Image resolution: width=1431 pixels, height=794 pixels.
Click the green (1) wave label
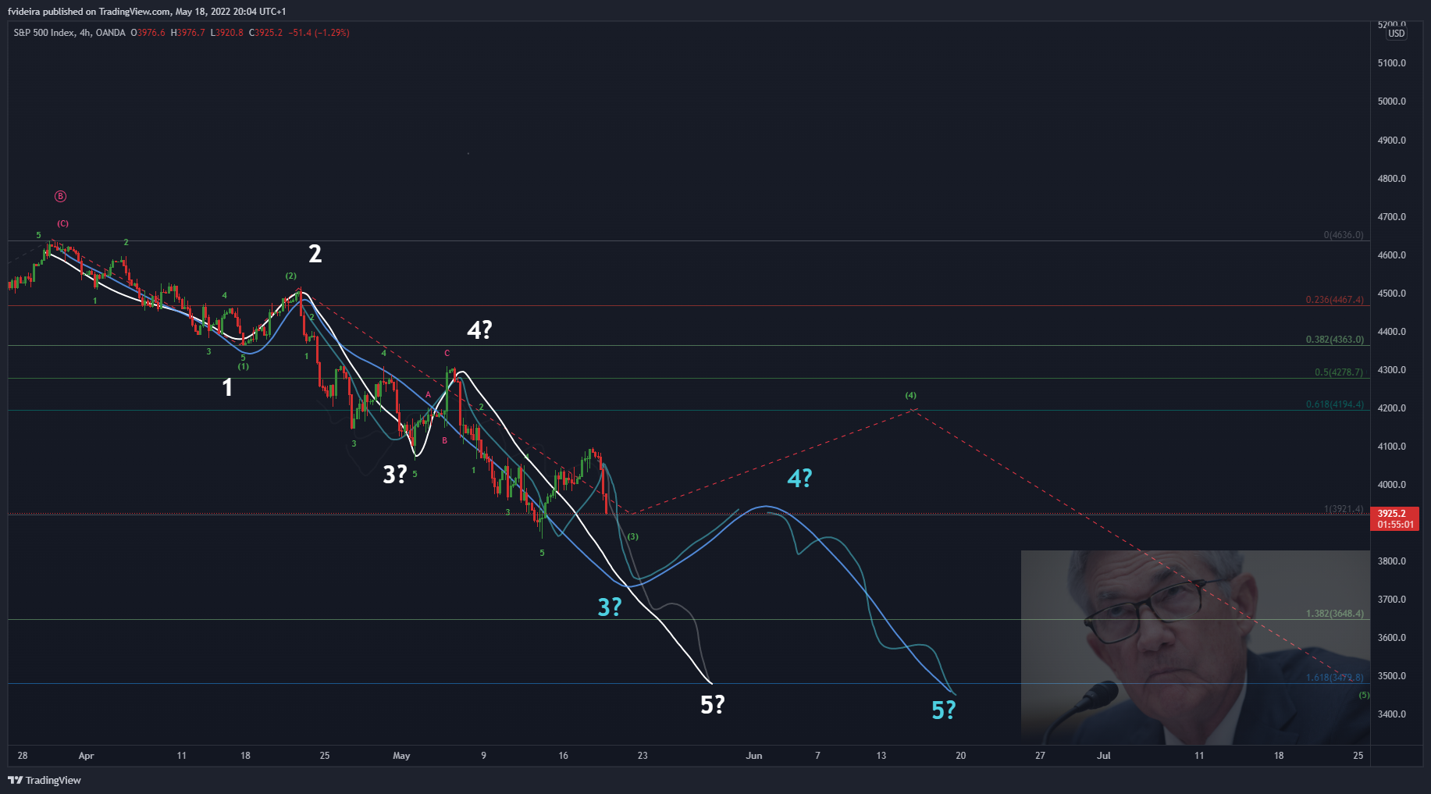(244, 367)
